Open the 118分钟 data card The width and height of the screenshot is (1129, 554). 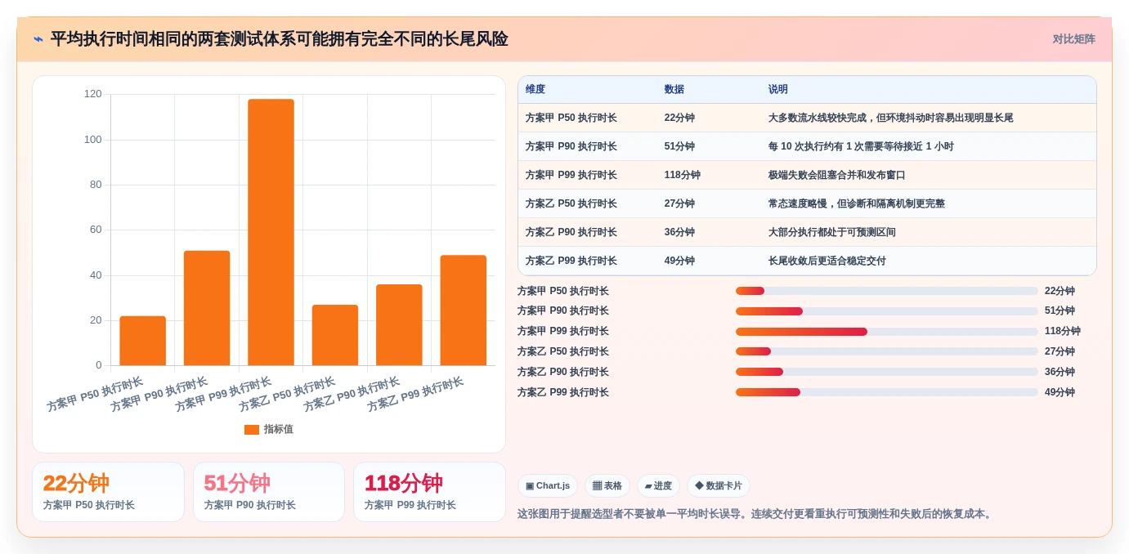click(429, 492)
